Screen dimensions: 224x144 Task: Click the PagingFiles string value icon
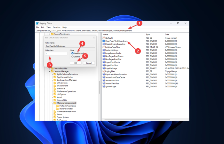104,71
